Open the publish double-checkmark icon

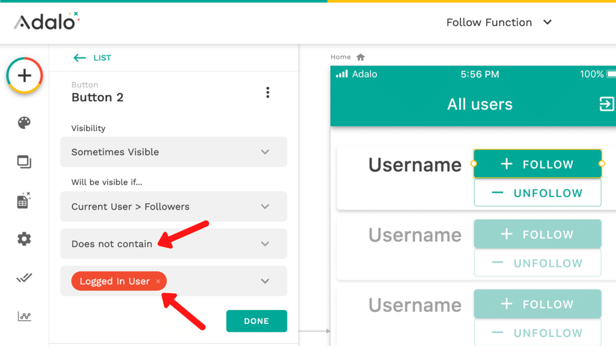tap(24, 278)
